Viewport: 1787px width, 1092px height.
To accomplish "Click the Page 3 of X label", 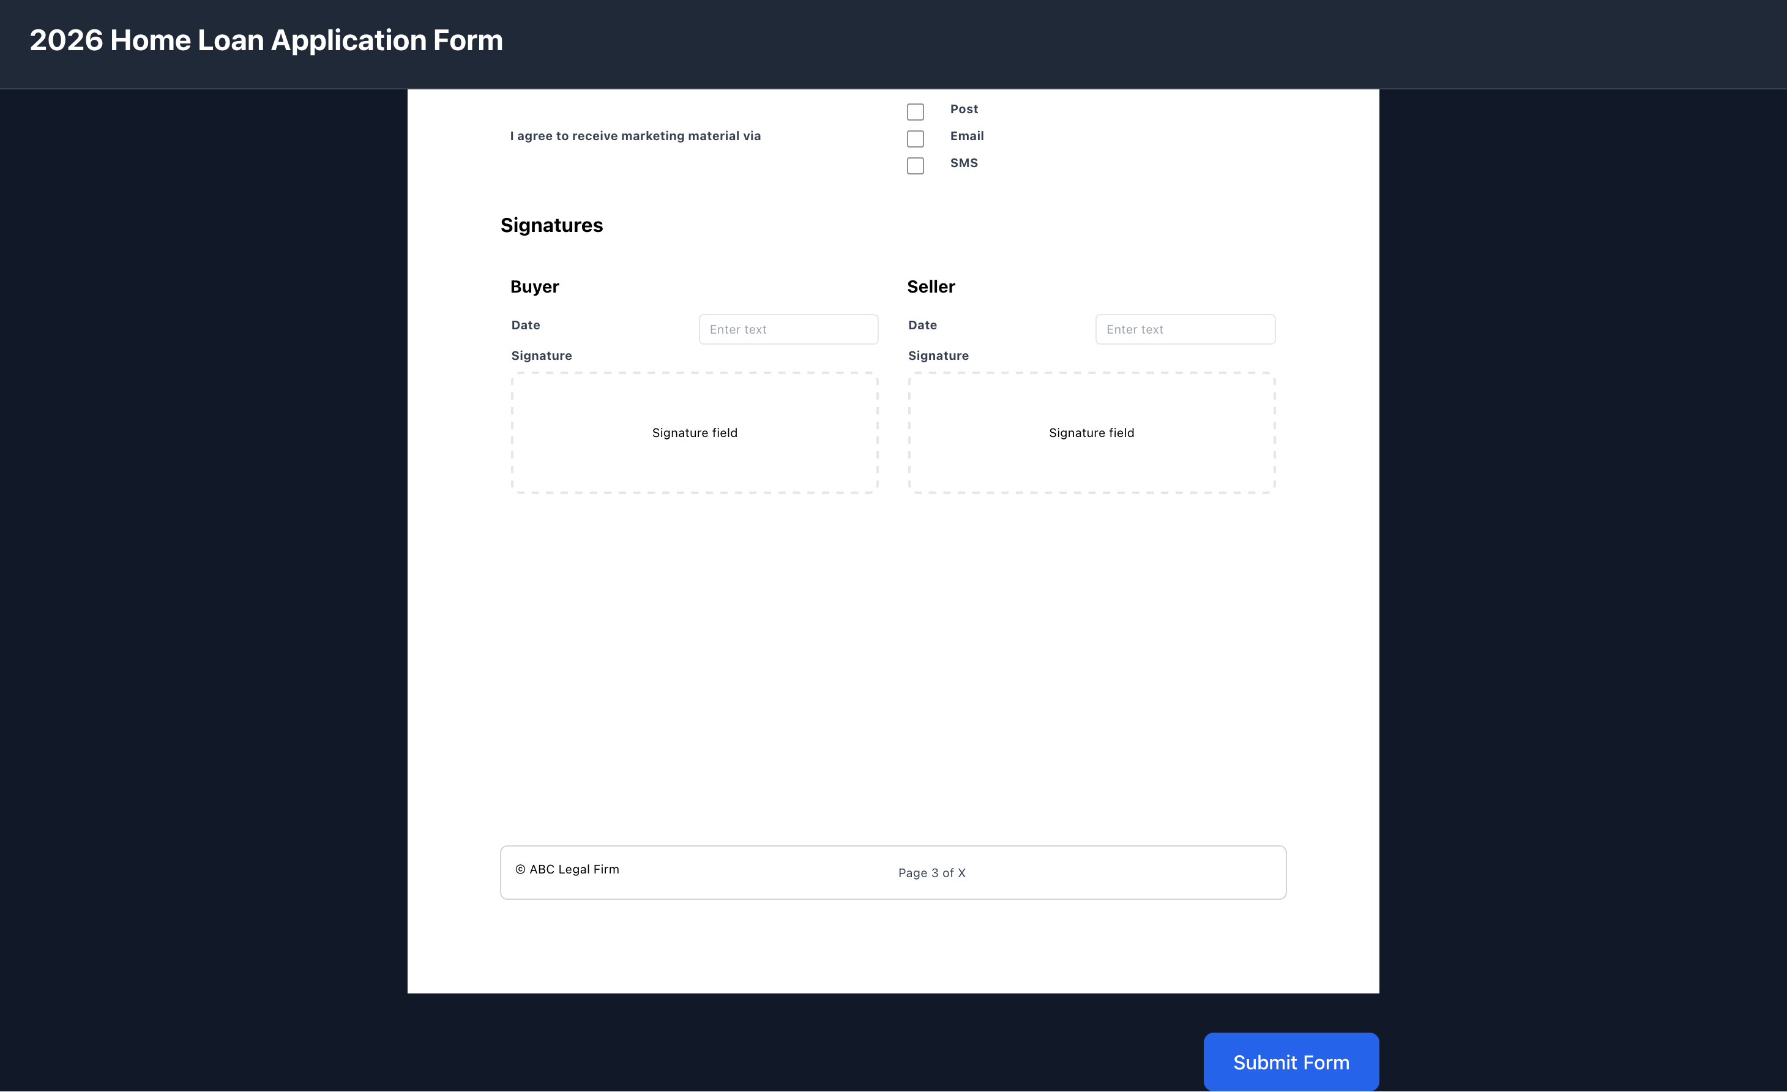I will 932,873.
